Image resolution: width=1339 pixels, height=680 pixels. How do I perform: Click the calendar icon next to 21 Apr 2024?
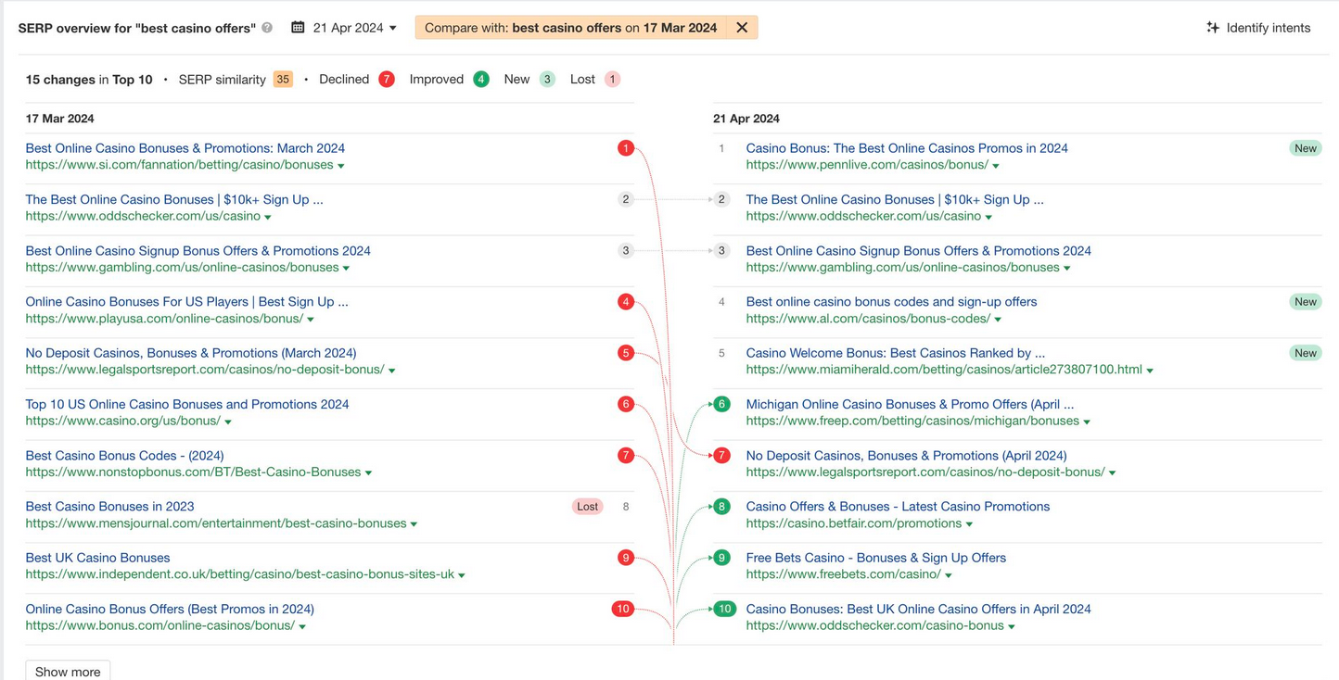click(x=298, y=28)
